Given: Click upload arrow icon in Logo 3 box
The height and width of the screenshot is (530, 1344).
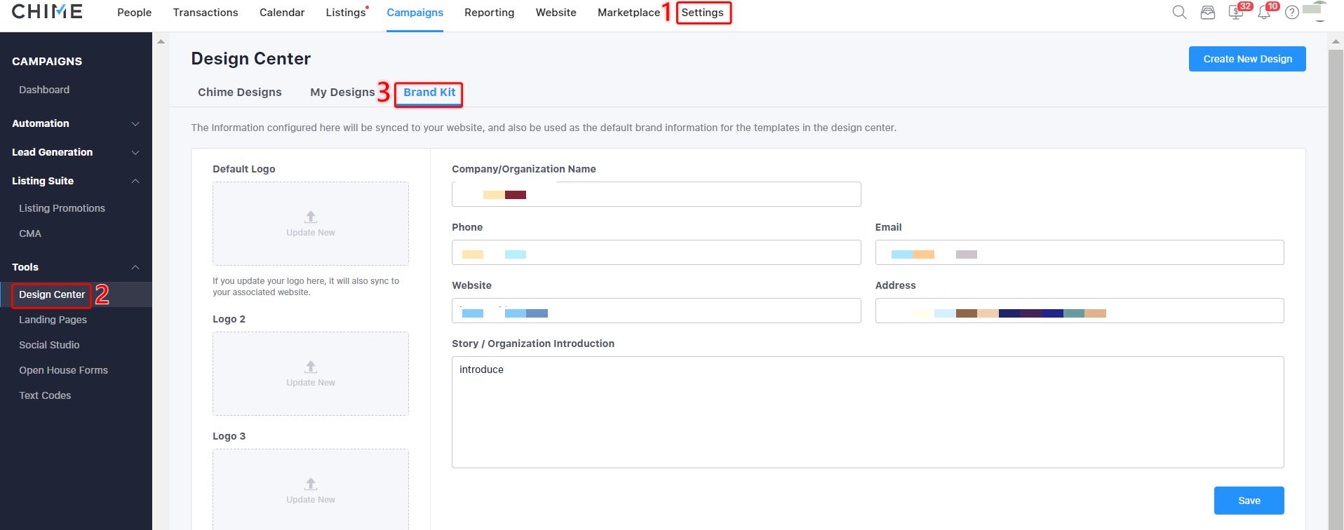Looking at the screenshot, I should click(x=311, y=484).
